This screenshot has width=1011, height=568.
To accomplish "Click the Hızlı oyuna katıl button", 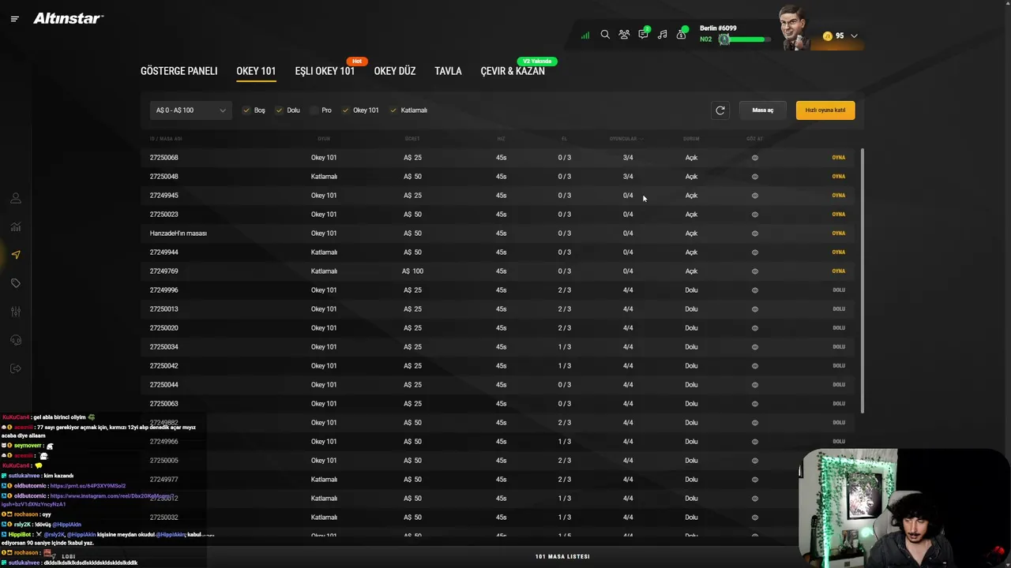I will coord(825,110).
